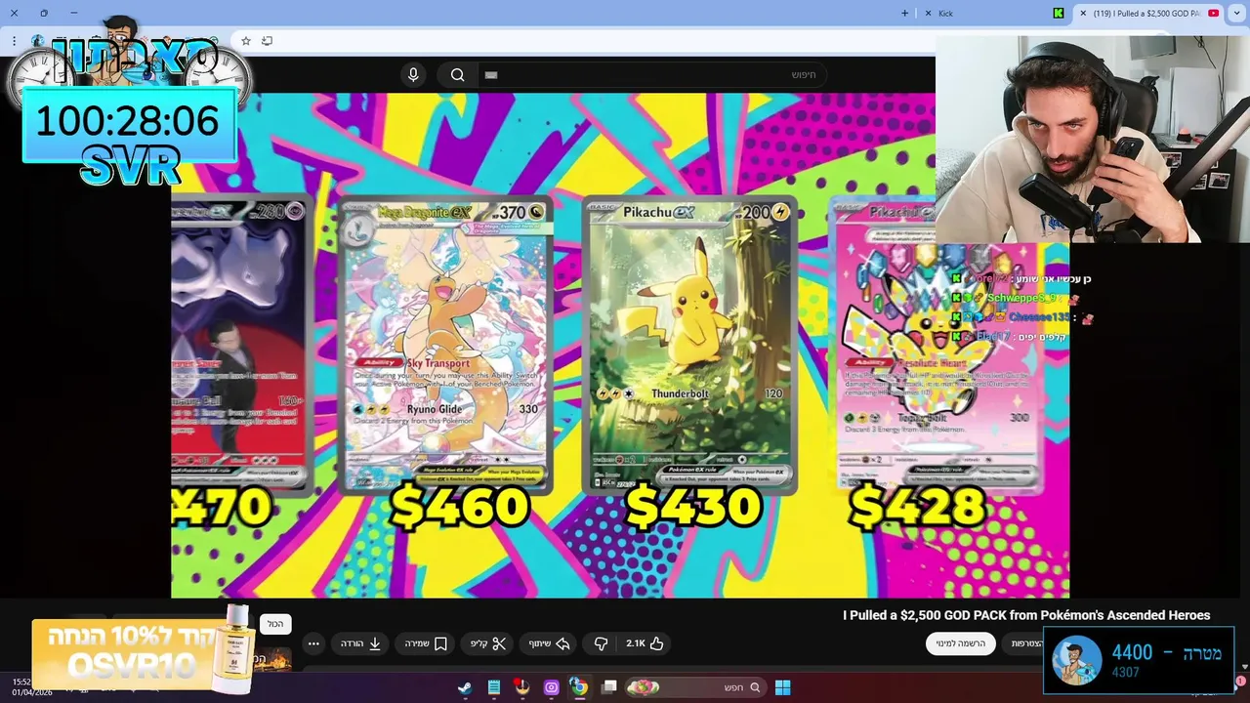The image size is (1250, 703).
Task: Close the YouTube video browser tab
Action: [1083, 13]
